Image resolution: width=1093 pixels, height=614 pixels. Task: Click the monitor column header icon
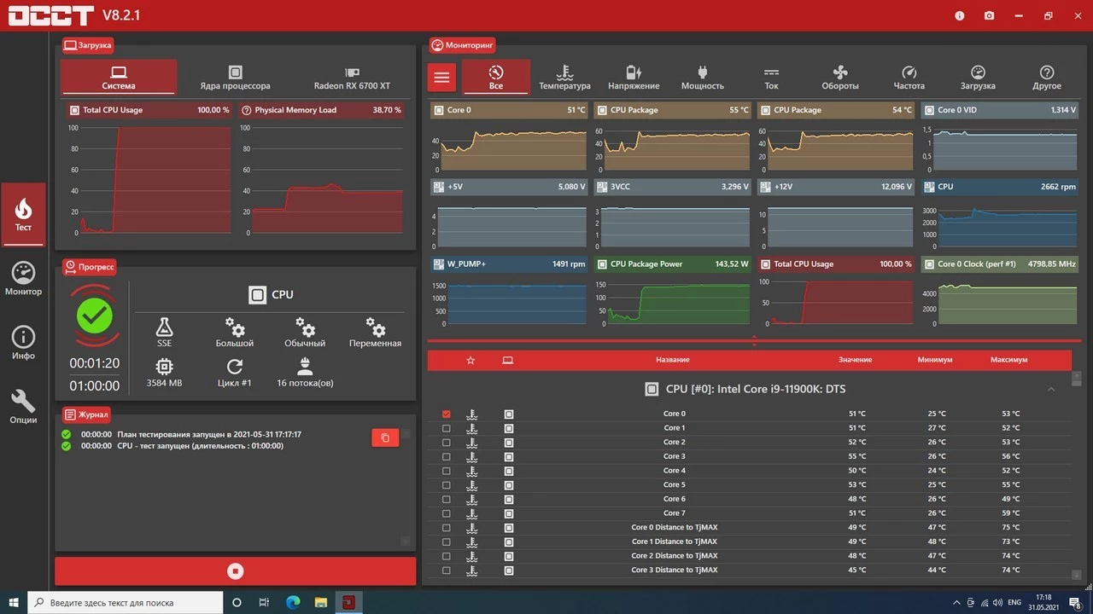click(507, 360)
